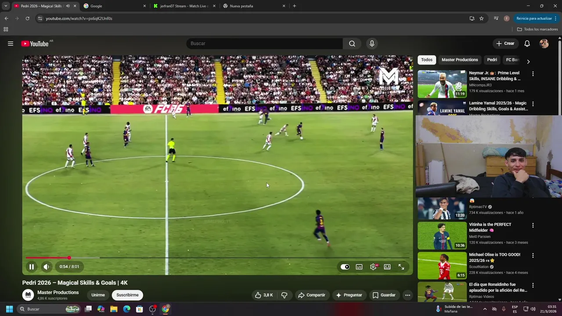Switch to jerfran07 Stream tab
The height and width of the screenshot is (316, 562).
[184, 6]
